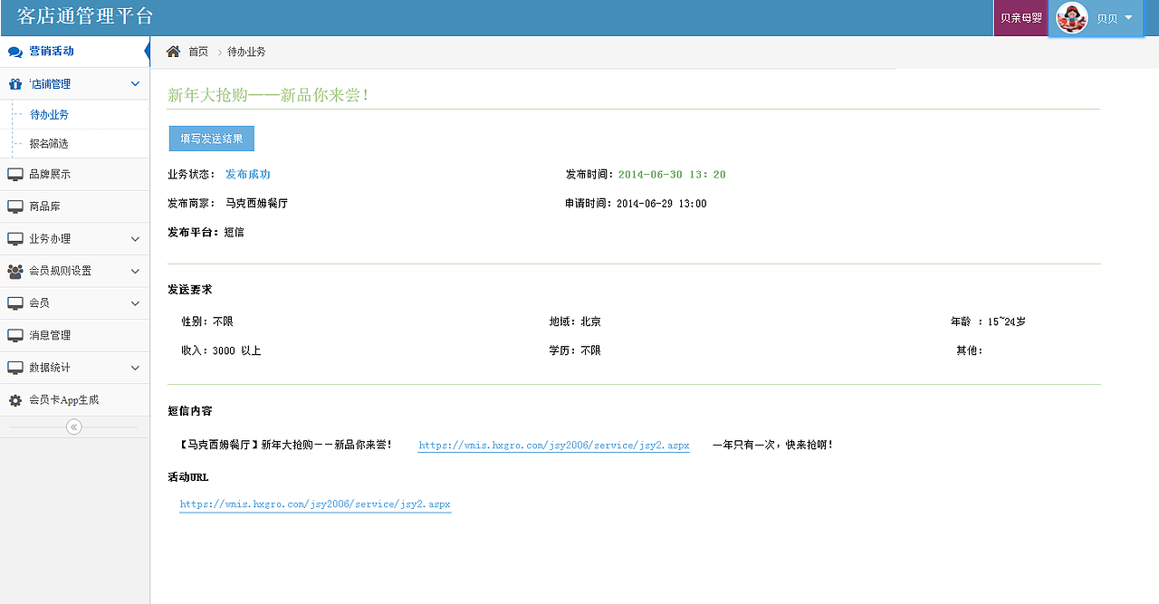Click the gear icon beside 会员卡App生成
The image size is (1159, 604).
click(14, 400)
